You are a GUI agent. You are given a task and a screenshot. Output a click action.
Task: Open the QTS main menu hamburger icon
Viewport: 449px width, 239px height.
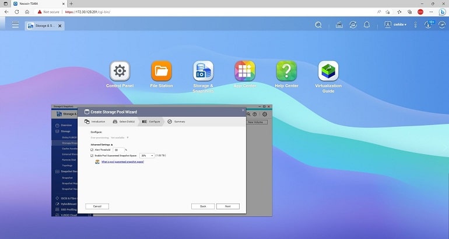tap(16, 24)
